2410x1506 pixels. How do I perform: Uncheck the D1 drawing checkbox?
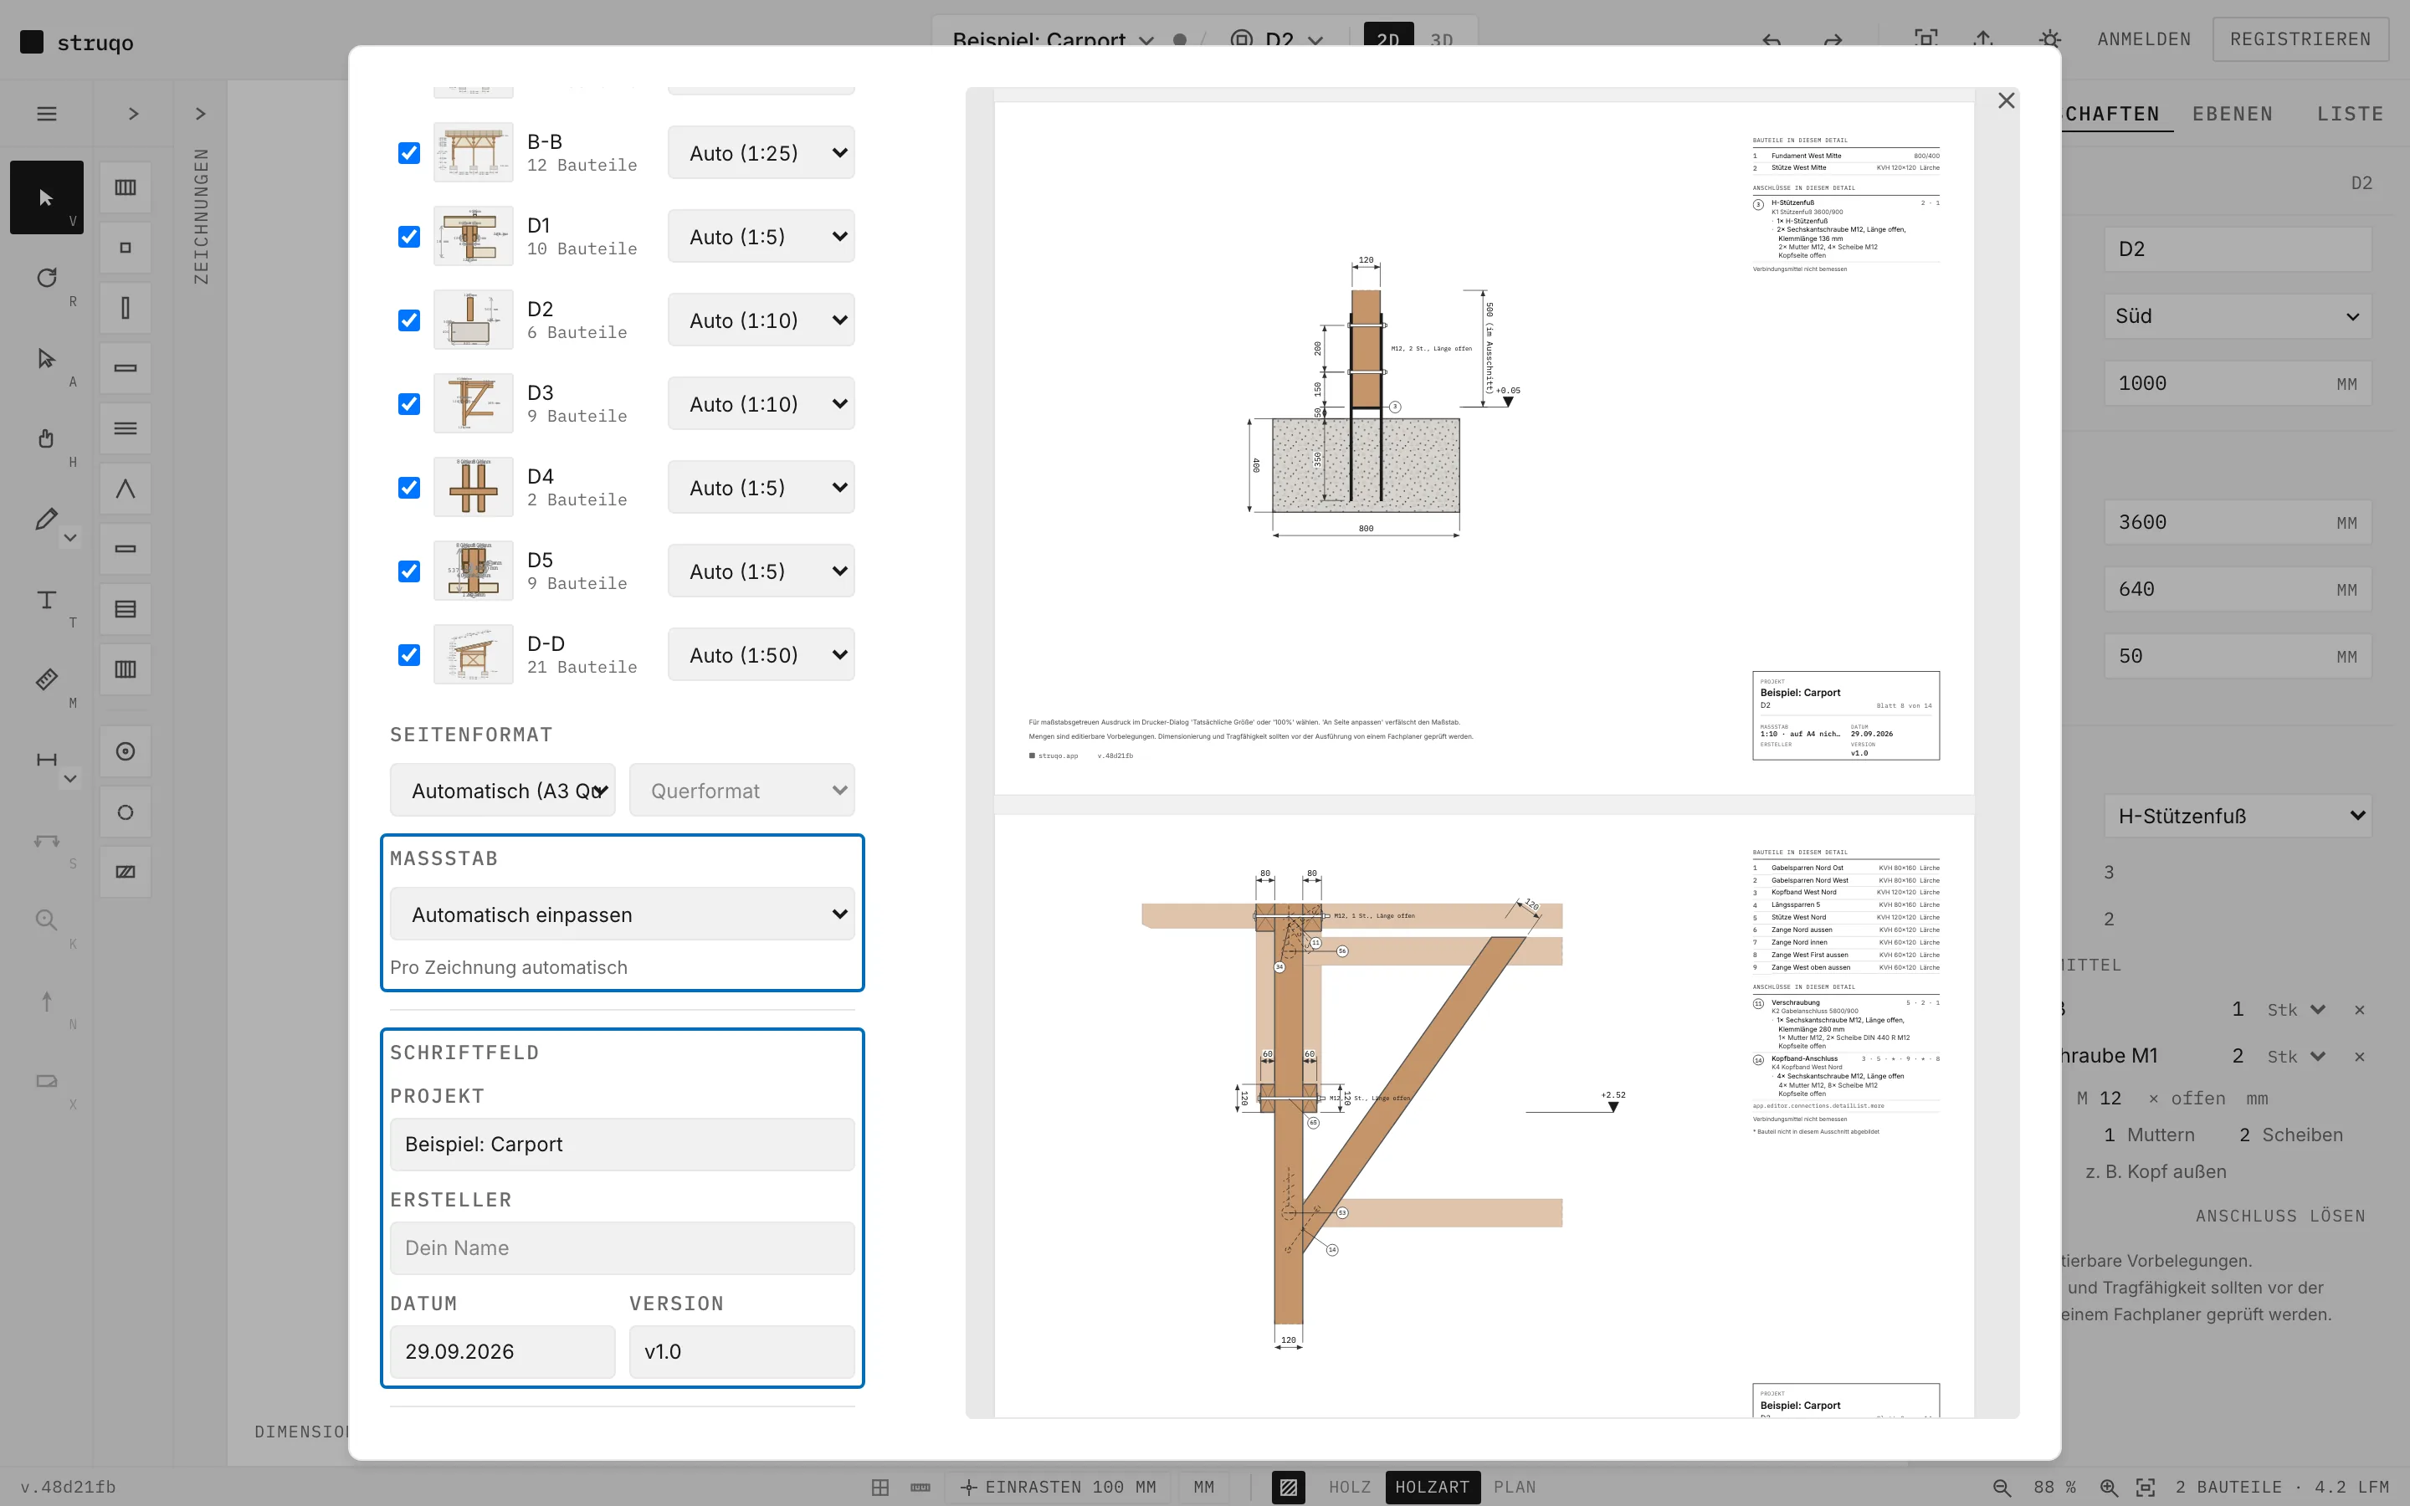coord(409,236)
